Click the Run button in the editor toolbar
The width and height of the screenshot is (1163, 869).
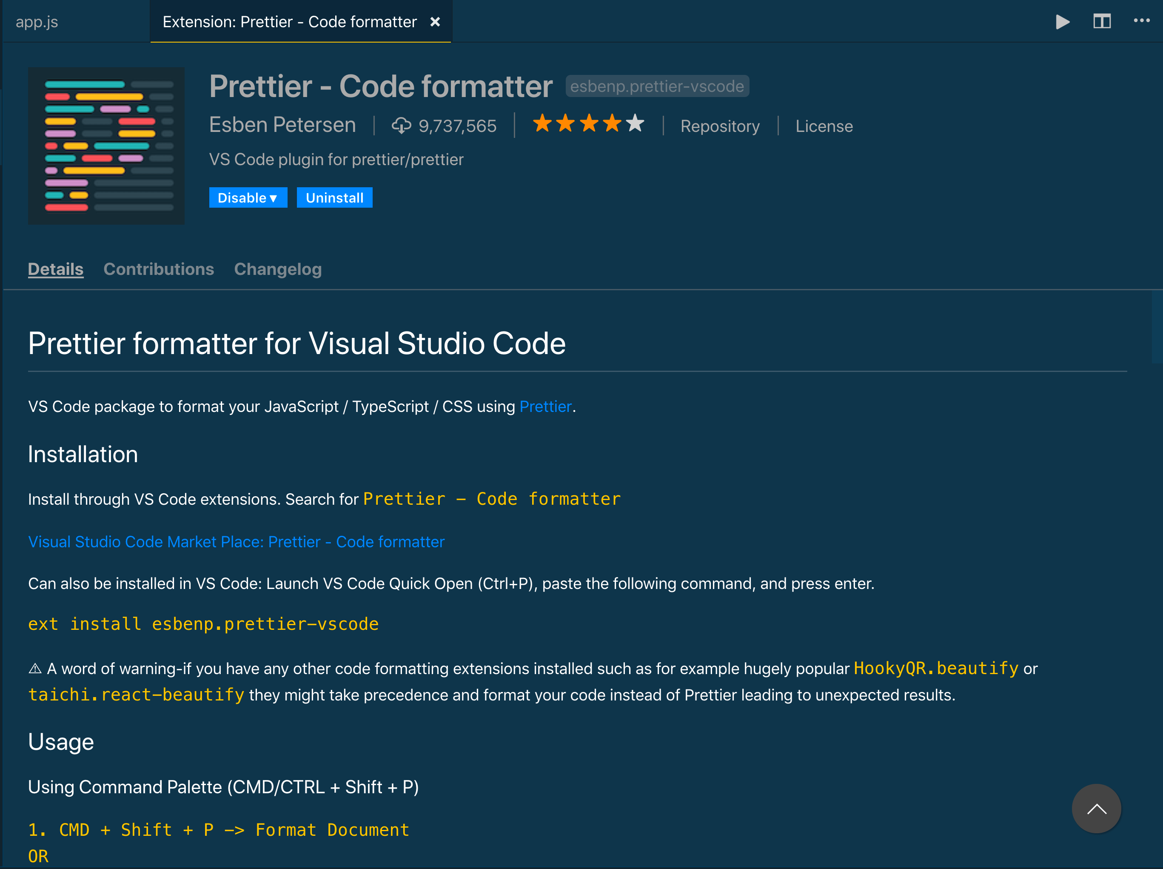click(x=1063, y=22)
